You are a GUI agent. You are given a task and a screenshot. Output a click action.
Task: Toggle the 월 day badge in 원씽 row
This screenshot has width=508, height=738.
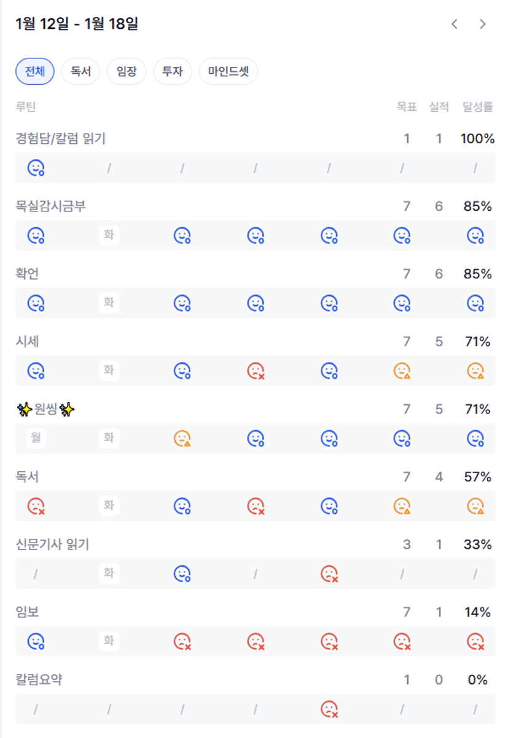click(x=36, y=438)
